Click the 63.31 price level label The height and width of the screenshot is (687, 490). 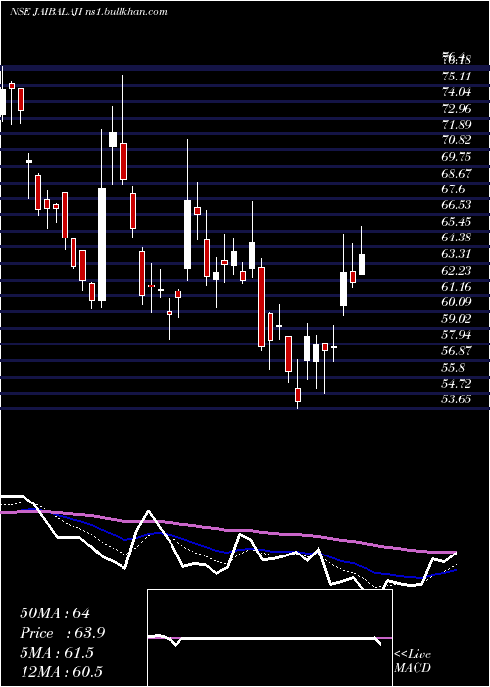(x=458, y=254)
